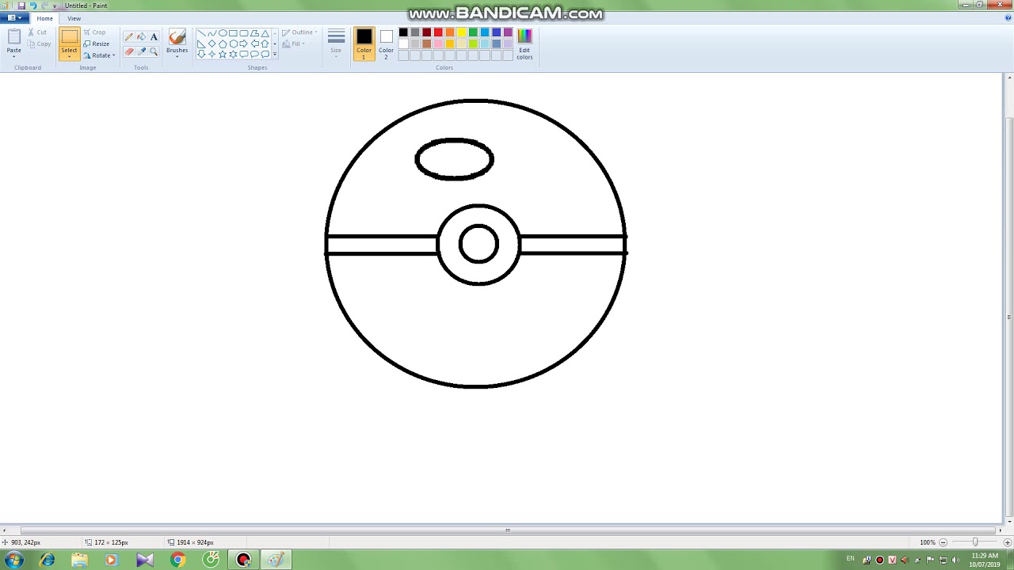Viewport: 1014px width, 570px height.
Task: Choose the Curve shape
Action: 212,33
